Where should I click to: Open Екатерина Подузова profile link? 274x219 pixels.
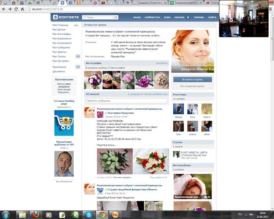(x=121, y=113)
